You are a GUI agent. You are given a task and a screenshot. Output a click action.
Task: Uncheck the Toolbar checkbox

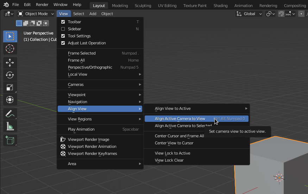click(63, 22)
